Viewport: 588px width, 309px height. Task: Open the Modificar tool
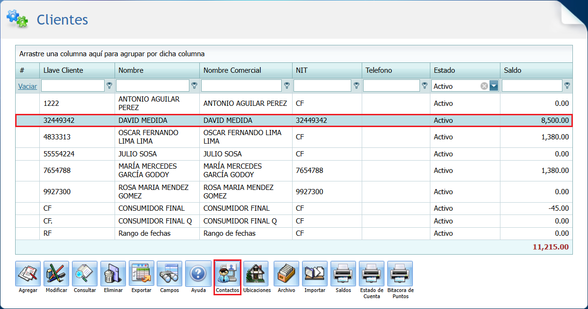point(56,274)
